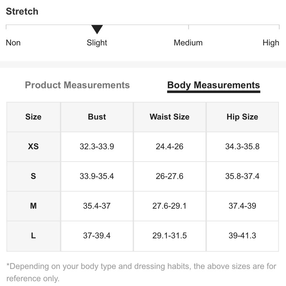Image resolution: width=286 pixels, height=286 pixels.
Task: Click the Medium stretch label
Action: [188, 43]
